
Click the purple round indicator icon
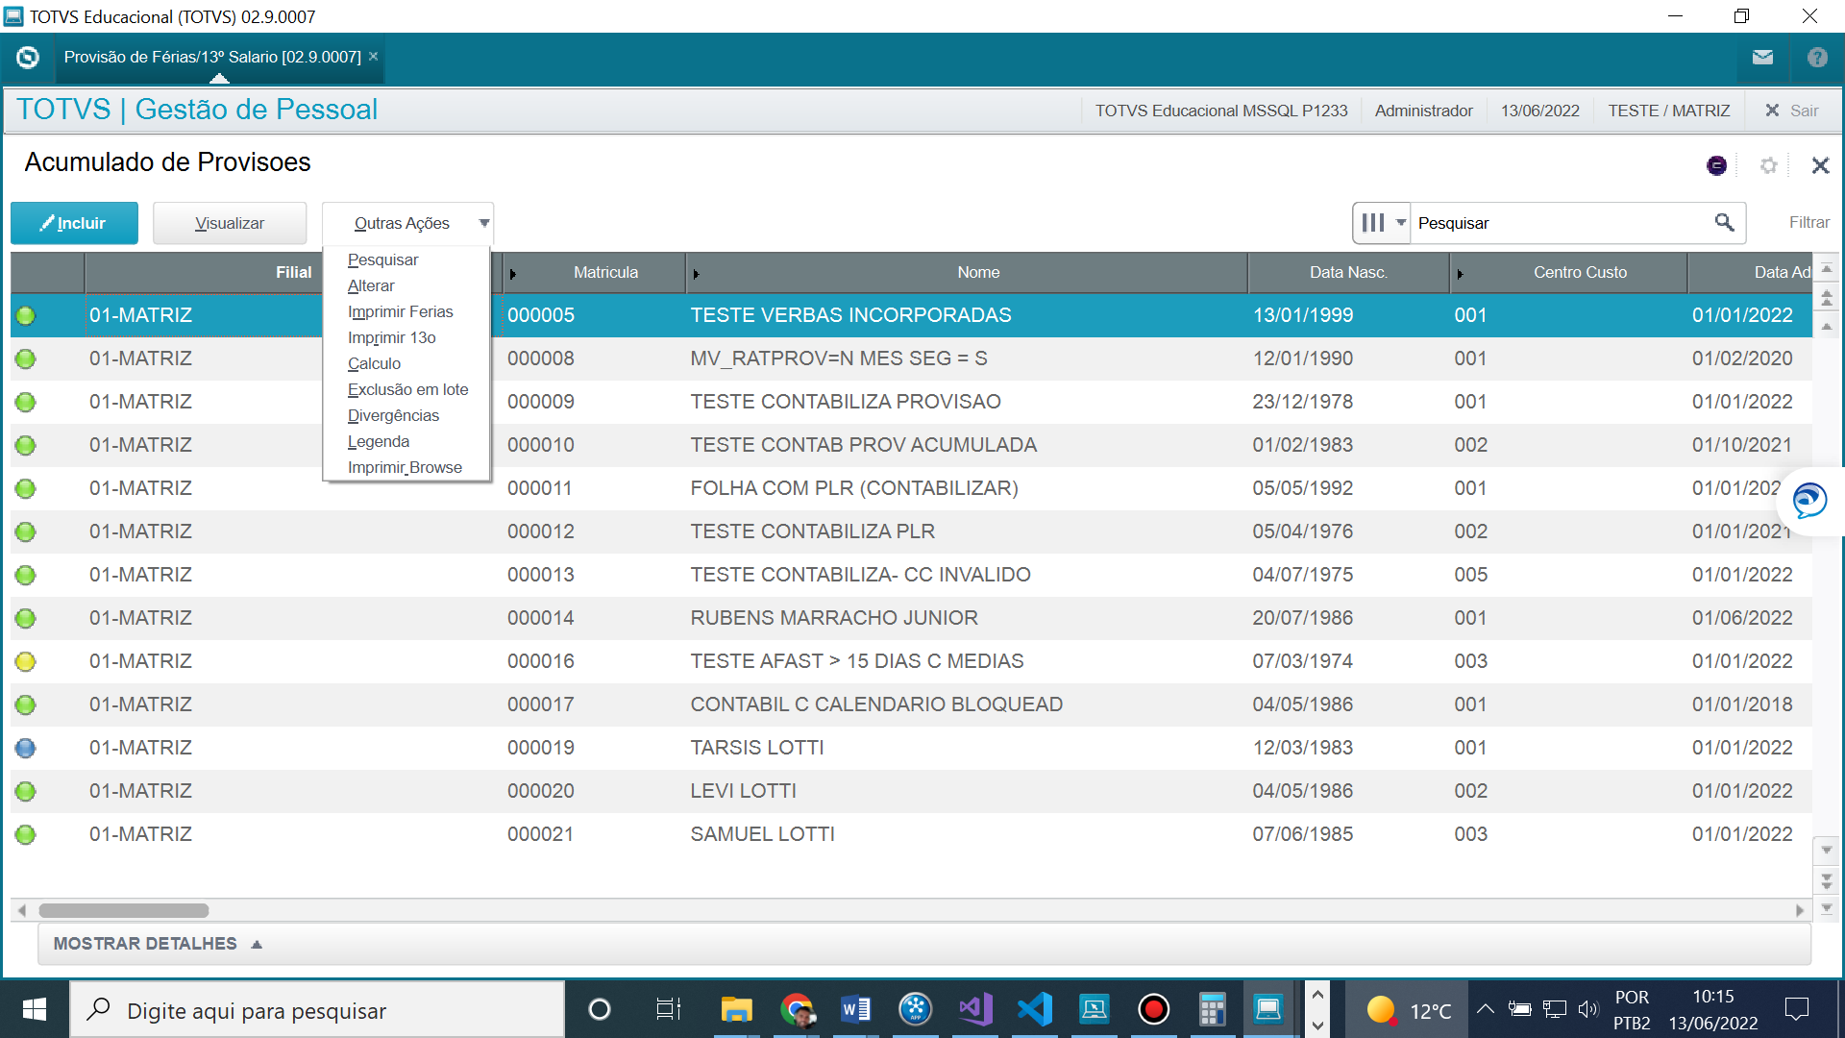pyautogui.click(x=1716, y=165)
